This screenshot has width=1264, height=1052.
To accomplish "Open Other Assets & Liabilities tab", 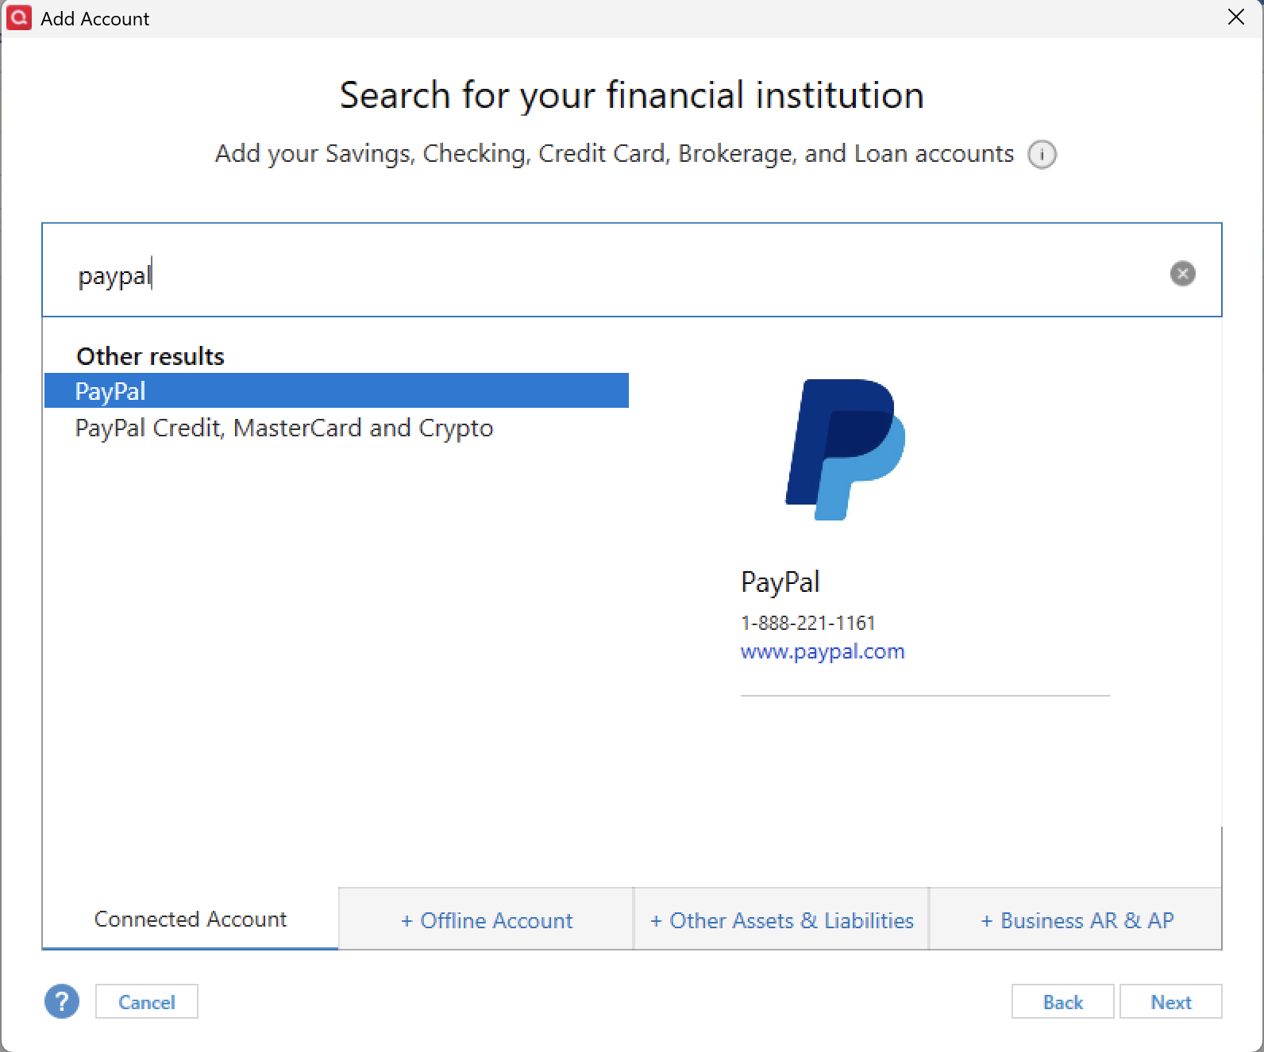I will coord(781,920).
